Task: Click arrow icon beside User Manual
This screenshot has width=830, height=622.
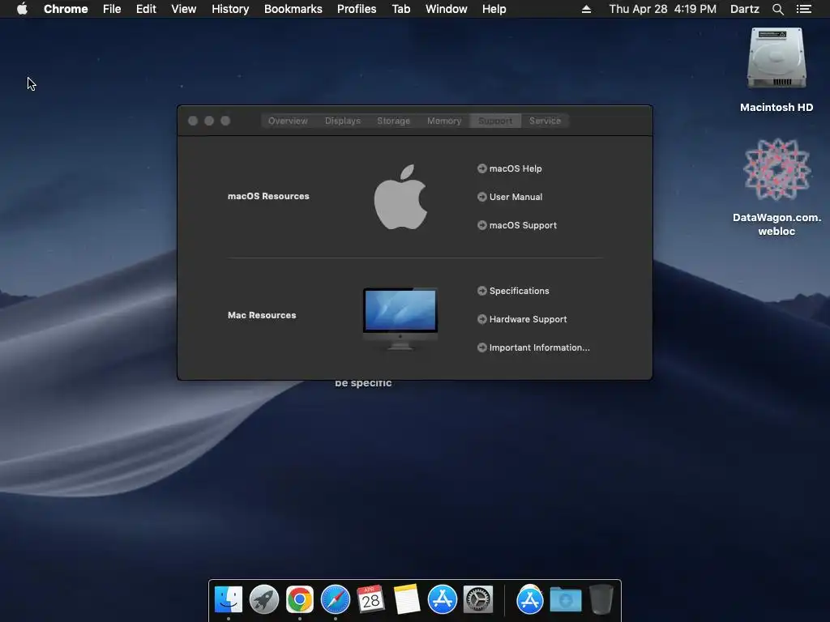Action: (481, 197)
